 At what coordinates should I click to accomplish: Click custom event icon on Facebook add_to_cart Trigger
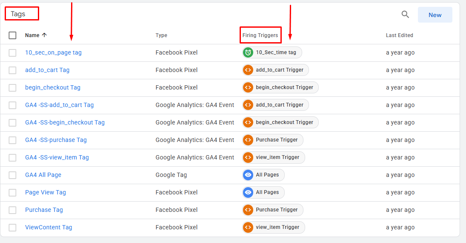pos(248,70)
